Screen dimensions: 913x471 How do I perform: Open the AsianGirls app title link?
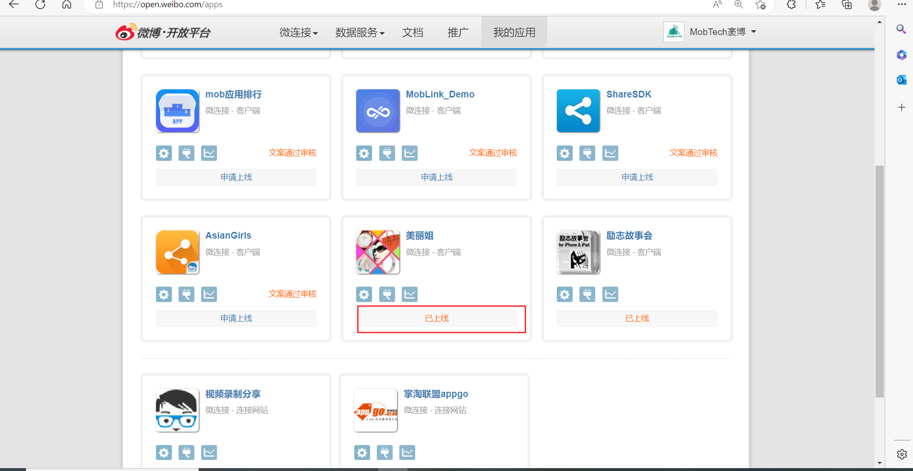click(228, 236)
